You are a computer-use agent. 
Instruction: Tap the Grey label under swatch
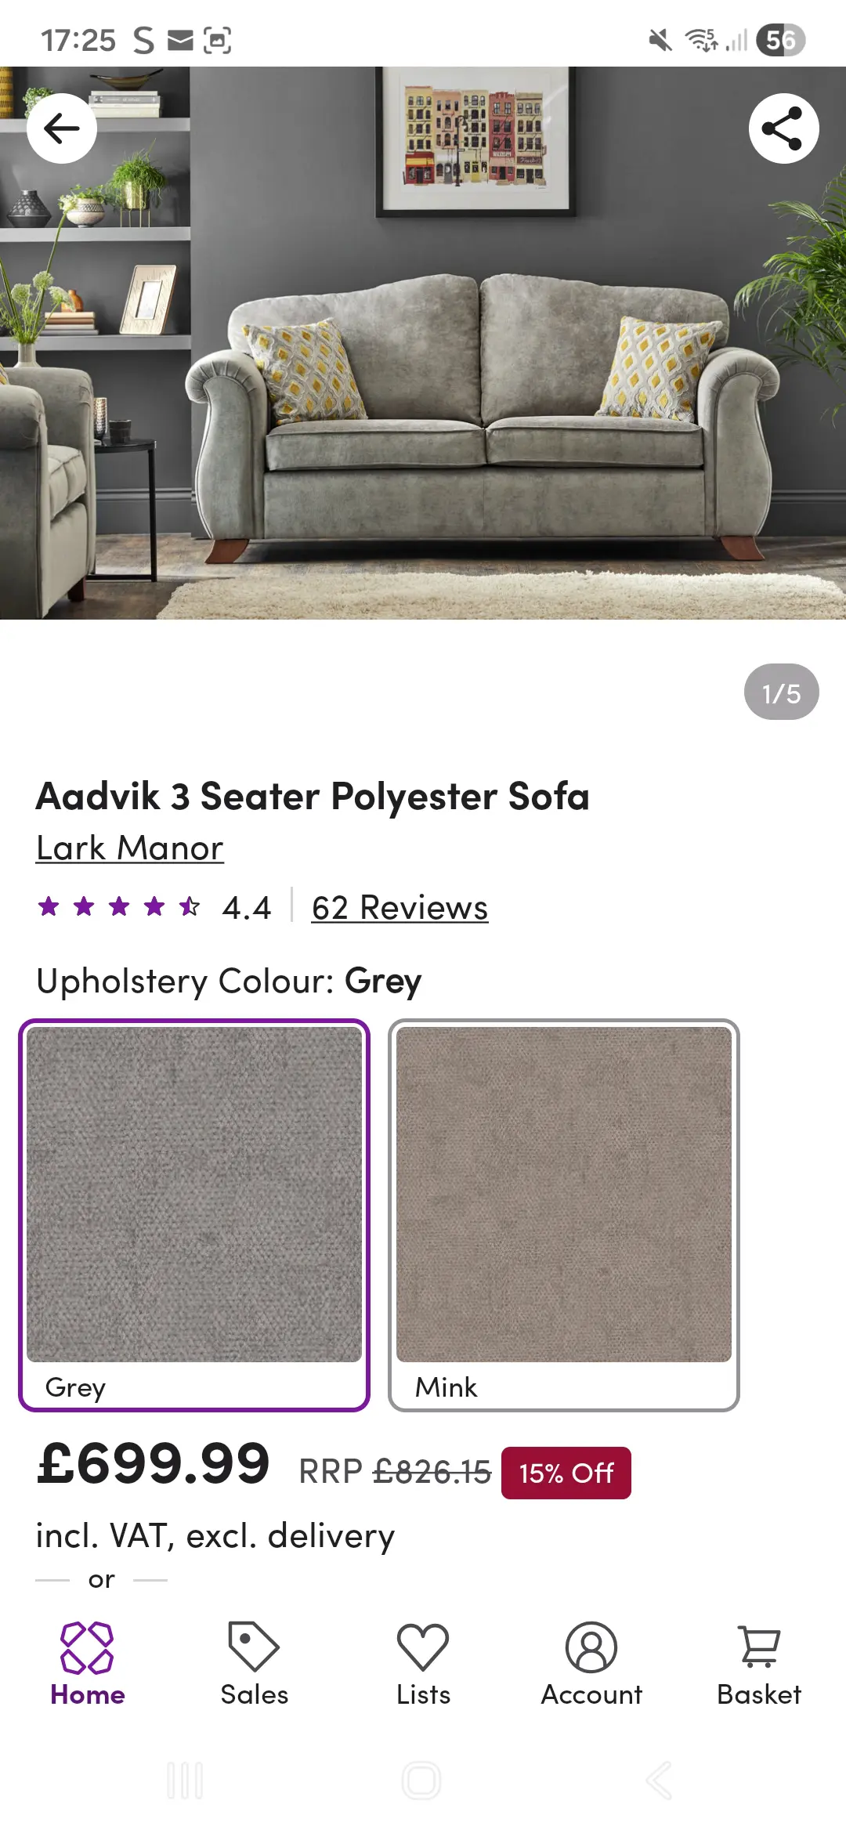tap(75, 1387)
